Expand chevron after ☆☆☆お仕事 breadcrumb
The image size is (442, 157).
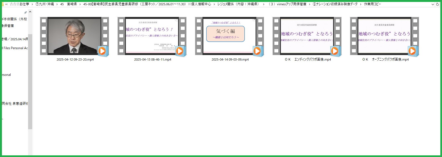(32, 4)
